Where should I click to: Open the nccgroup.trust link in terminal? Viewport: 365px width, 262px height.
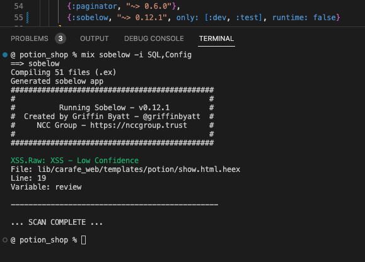pos(139,125)
